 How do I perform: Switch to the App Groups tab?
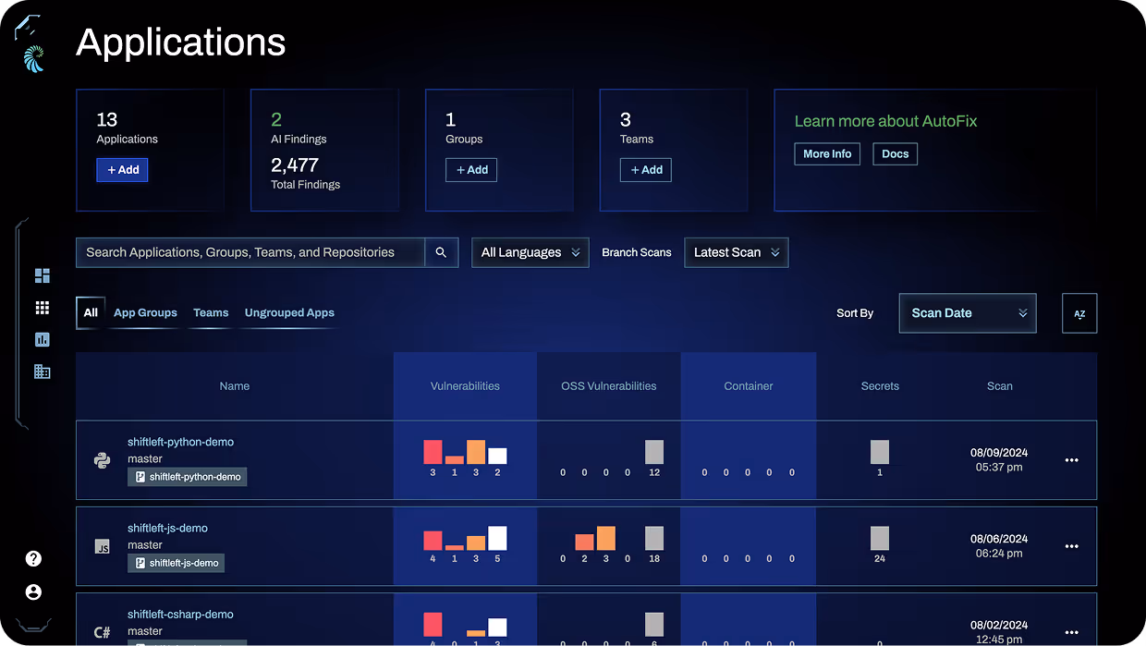tap(145, 312)
